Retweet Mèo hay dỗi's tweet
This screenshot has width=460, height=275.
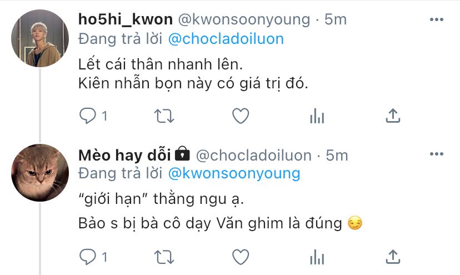[x=164, y=257]
